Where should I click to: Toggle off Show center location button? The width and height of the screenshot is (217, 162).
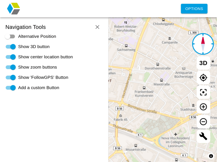click(10, 57)
